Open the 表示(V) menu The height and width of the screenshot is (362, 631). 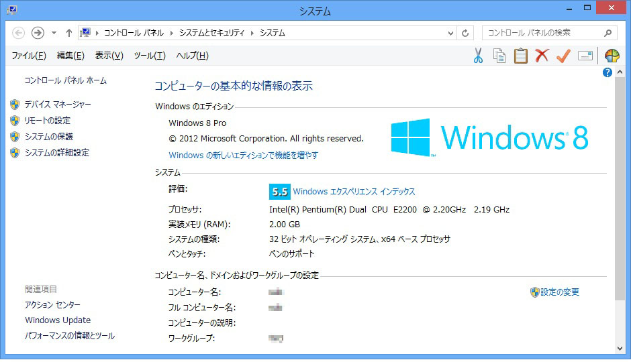(x=109, y=56)
